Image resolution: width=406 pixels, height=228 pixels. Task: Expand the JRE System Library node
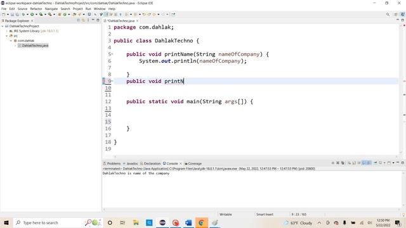click(7, 31)
